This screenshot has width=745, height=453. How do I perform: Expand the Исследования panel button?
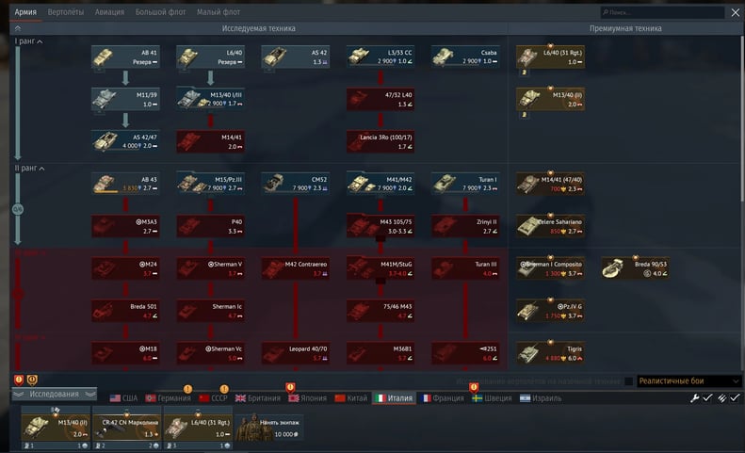pos(54,394)
